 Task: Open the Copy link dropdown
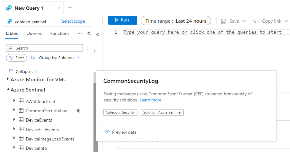[x=286, y=21]
